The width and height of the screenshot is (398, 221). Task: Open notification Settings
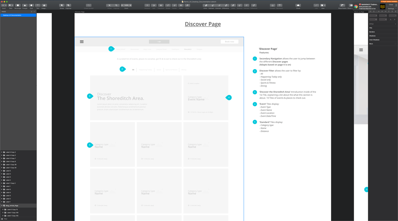(x=391, y=9)
